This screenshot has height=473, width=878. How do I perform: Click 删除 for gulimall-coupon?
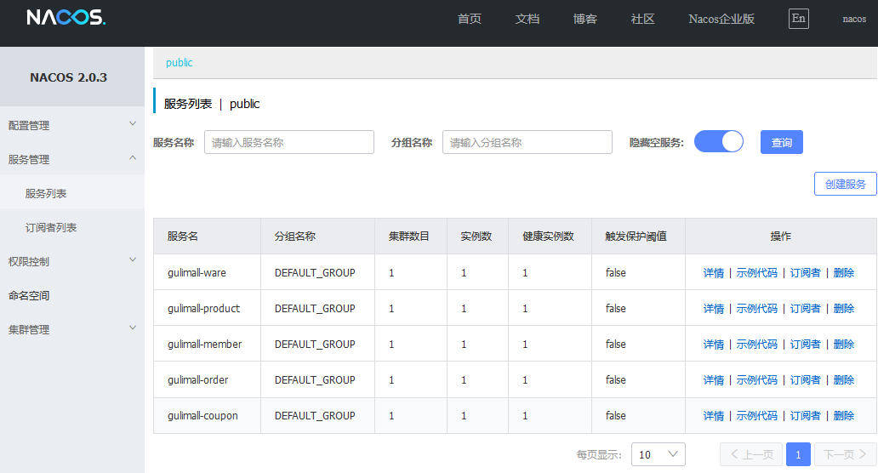(844, 416)
